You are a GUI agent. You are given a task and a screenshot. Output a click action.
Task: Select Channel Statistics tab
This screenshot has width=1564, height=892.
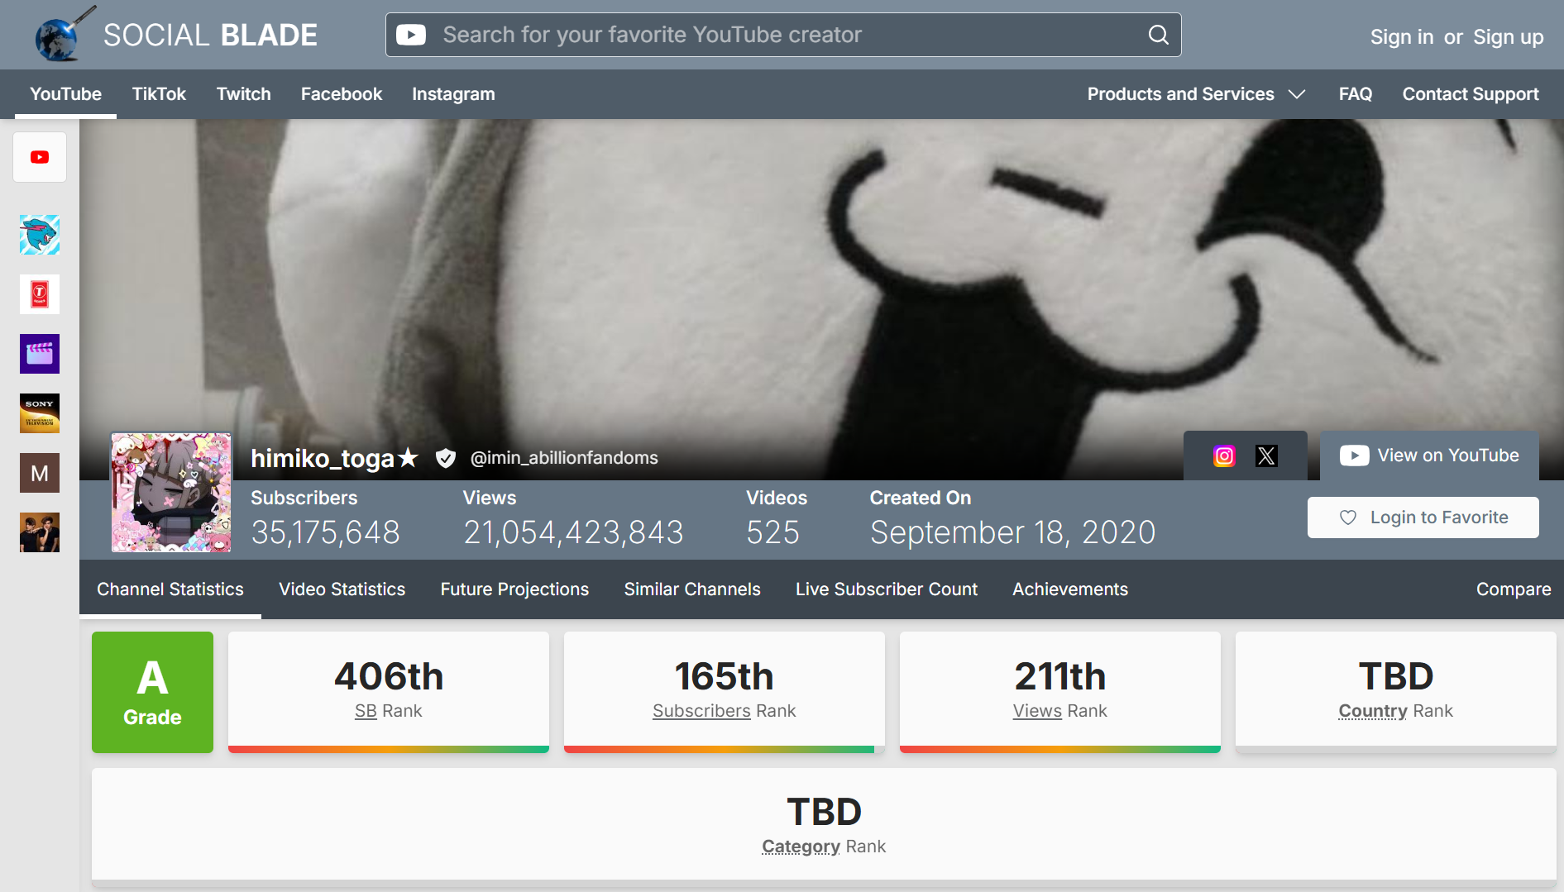[170, 589]
